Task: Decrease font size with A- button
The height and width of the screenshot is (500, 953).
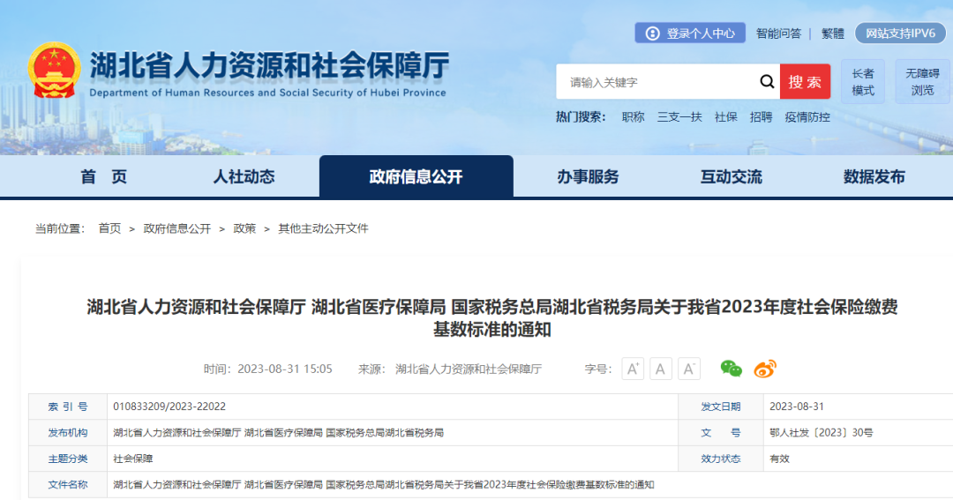Action: (x=688, y=369)
